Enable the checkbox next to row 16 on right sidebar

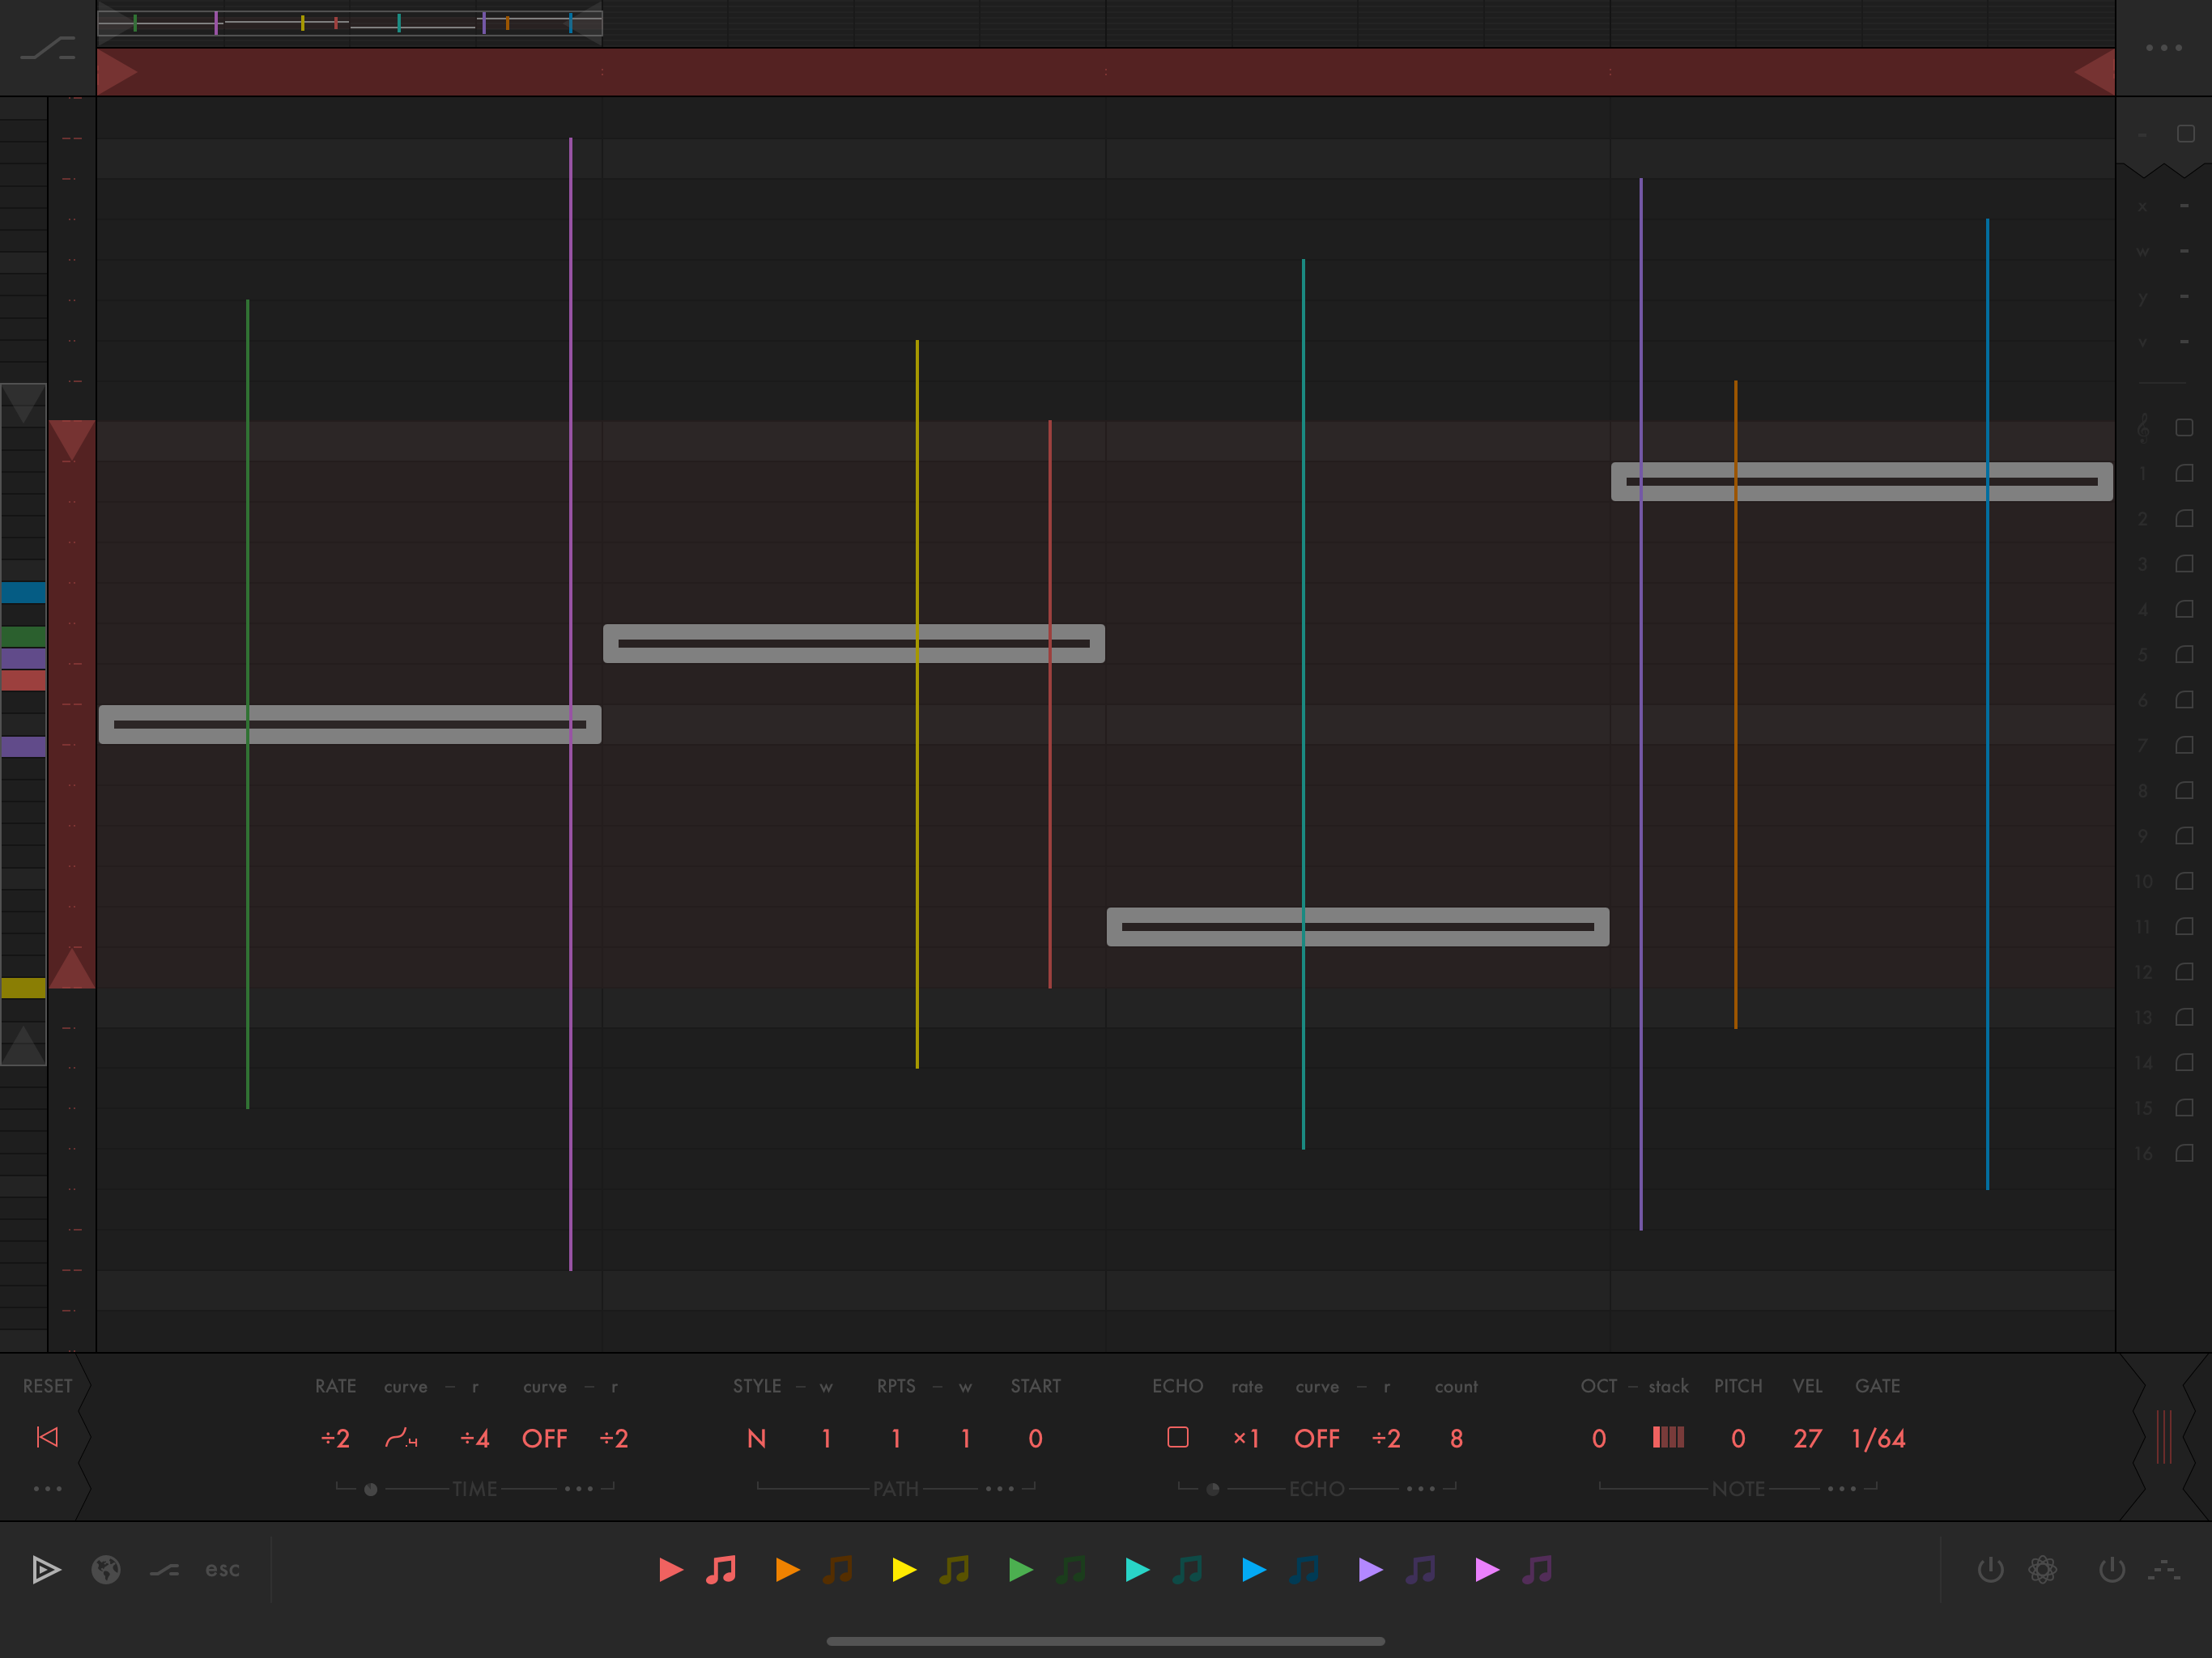[2184, 1153]
